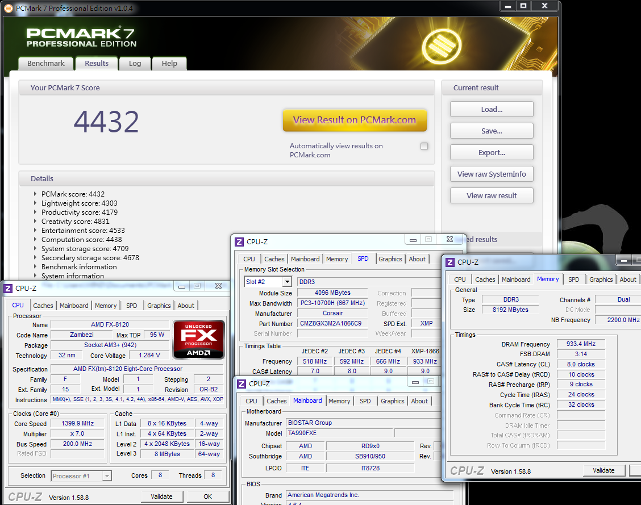The image size is (641, 505).
Task: Select the Caches tab in CPU window
Action: coord(43,306)
